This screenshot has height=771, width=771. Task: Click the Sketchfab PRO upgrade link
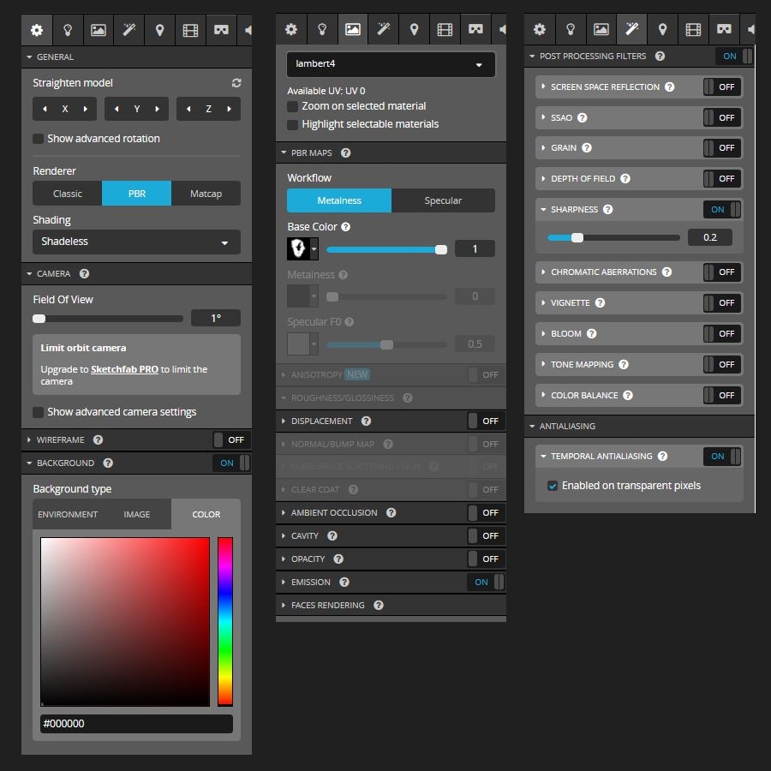[124, 369]
